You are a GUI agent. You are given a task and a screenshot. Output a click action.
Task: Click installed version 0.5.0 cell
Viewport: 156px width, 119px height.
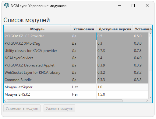pyautogui.click(x=138, y=36)
